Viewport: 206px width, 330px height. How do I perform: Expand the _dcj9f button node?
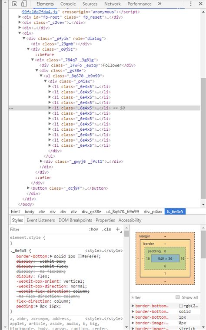28,188
